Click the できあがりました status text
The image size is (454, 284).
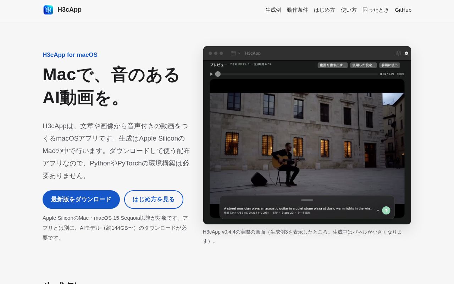click(240, 64)
